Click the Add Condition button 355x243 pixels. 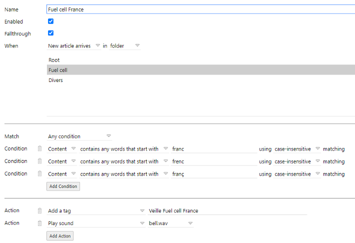(x=63, y=186)
